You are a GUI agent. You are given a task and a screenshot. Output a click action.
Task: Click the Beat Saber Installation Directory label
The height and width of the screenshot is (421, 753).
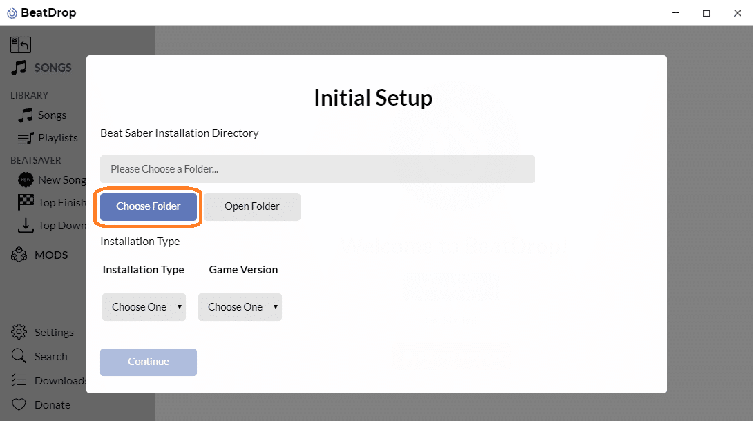coord(180,133)
